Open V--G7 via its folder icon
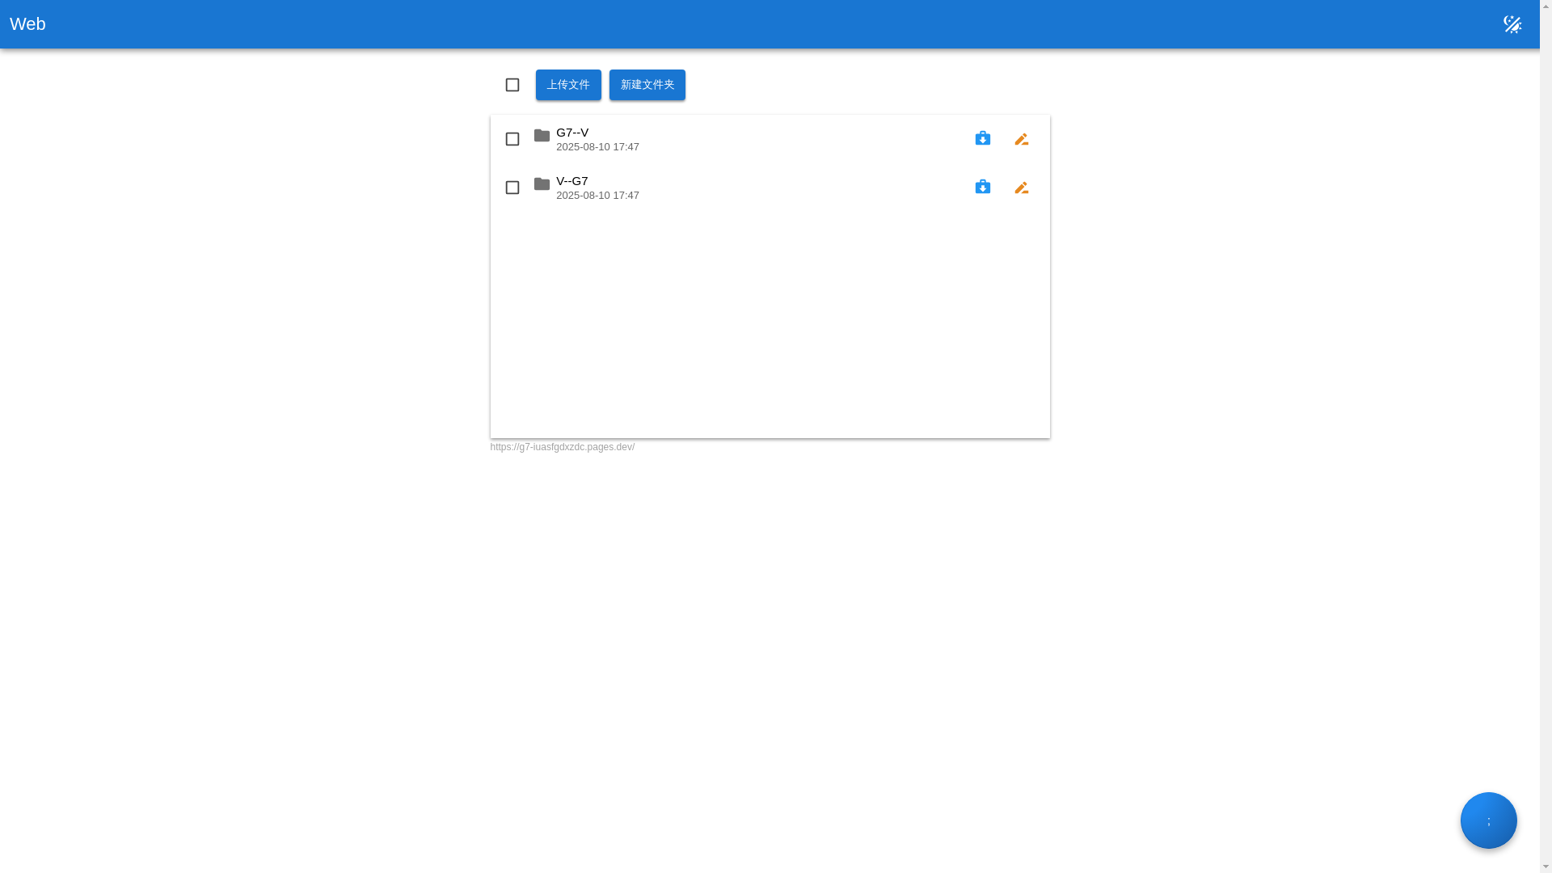1552x873 pixels. (542, 184)
